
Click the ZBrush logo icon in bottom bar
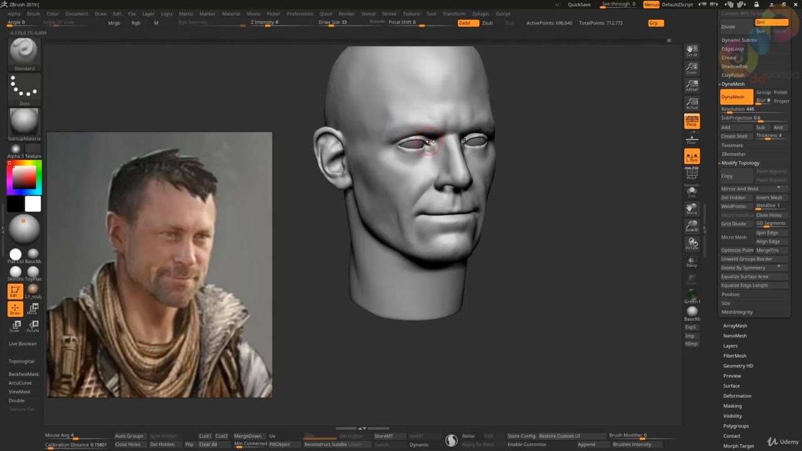451,440
